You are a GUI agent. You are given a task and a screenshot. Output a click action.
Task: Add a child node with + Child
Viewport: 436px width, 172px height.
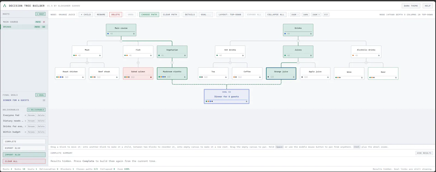click(x=86, y=15)
